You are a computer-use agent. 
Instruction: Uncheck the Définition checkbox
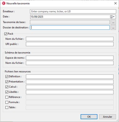pyautogui.click(x=7, y=77)
